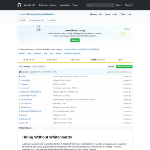View the 0 releases
Viewport: 150px width, 150px height.
coord(75,60)
